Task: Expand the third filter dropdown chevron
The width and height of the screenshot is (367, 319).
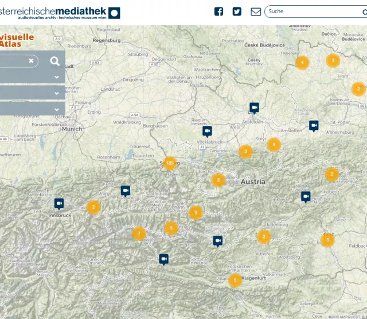Action: pyautogui.click(x=57, y=109)
